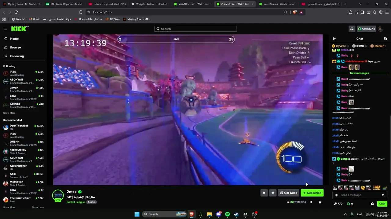Subscribe to 2mzx channel
The width and height of the screenshot is (391, 219).
(x=312, y=193)
